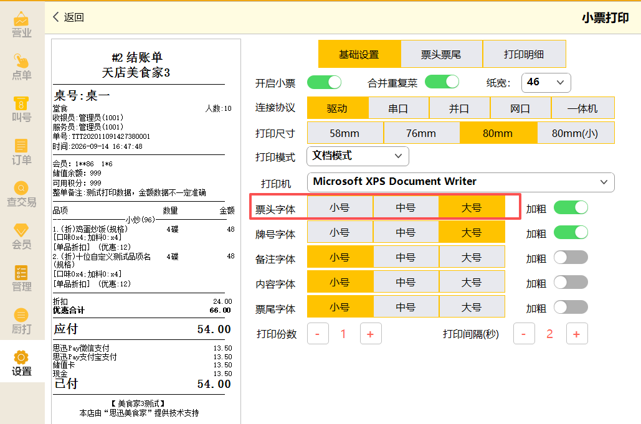Go back with the 返回 arrow
Image resolution: width=641 pixels, height=424 pixels.
[x=69, y=17]
